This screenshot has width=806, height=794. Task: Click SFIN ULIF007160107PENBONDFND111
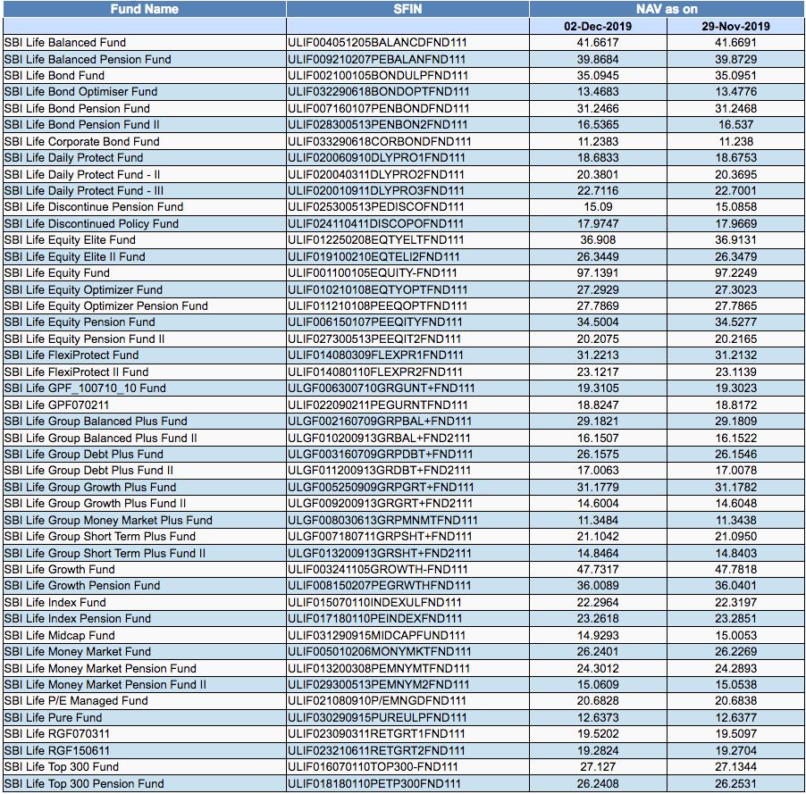[x=378, y=108]
